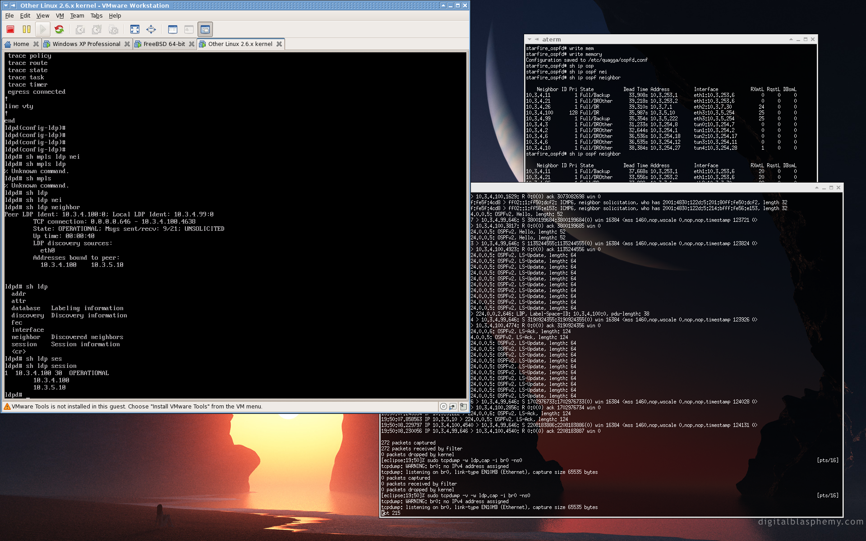This screenshot has width=866, height=541.
Task: Toggle the sticky pin icon on aterm title bar
Action: tap(537, 39)
